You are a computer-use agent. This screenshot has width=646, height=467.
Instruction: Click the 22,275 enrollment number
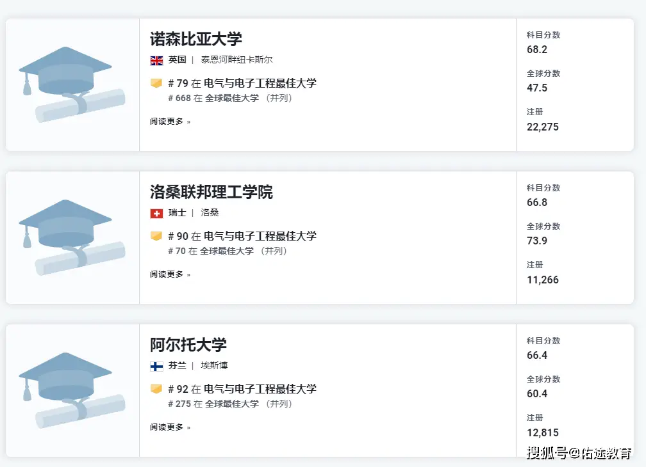click(543, 127)
